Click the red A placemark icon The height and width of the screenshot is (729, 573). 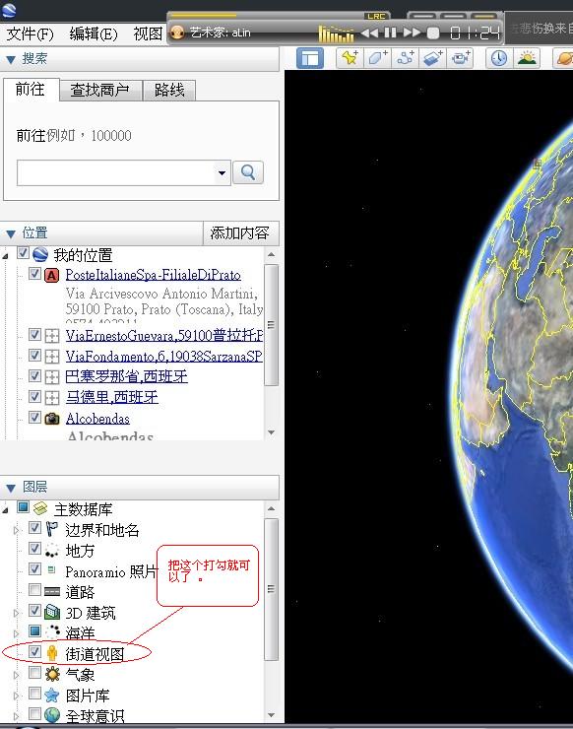(51, 276)
